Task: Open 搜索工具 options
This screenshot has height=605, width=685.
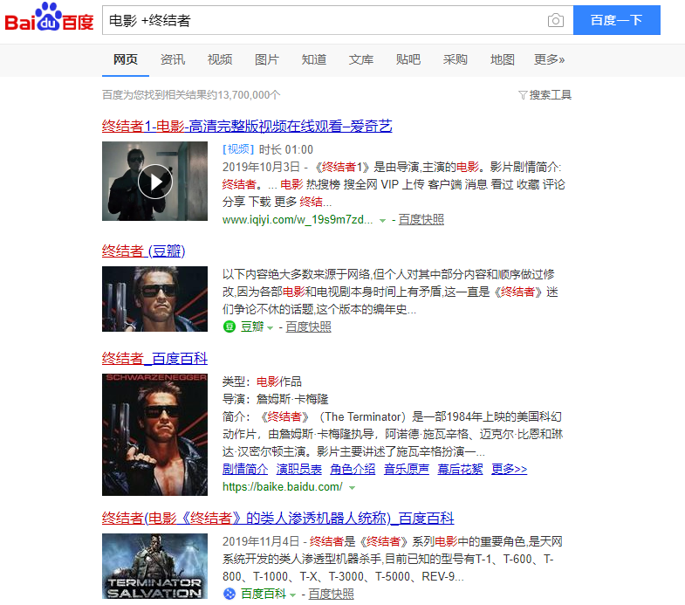Action: (551, 95)
